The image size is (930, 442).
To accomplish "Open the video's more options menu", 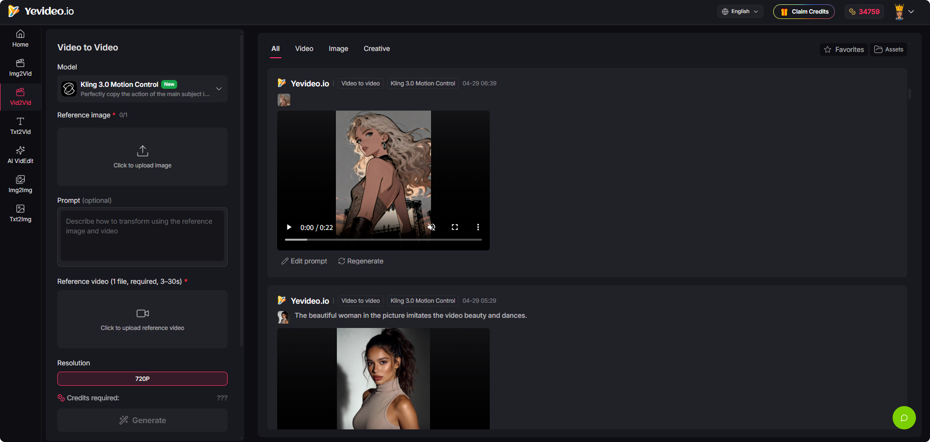I will (x=478, y=227).
